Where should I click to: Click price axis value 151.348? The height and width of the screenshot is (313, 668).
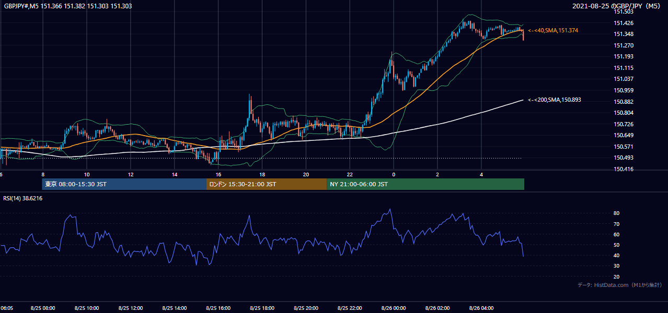(624, 34)
